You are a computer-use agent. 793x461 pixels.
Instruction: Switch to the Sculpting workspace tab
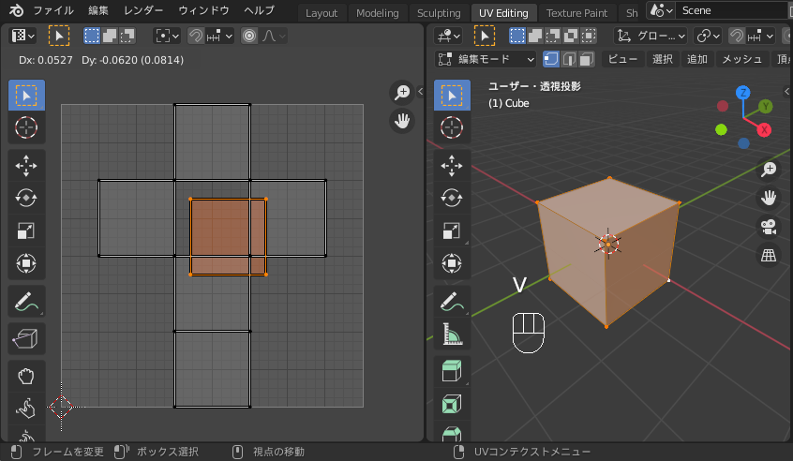439,13
